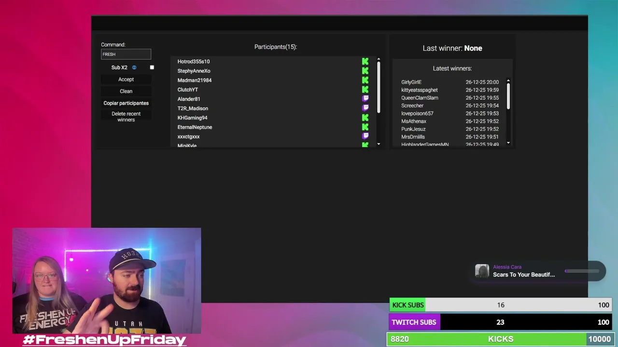The width and height of the screenshot is (618, 347).
Task: Click the participants list scroll-down arrow
Action: pos(379,144)
